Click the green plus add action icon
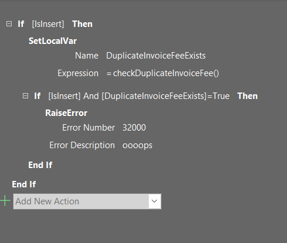The width and height of the screenshot is (287, 243). coord(5,201)
